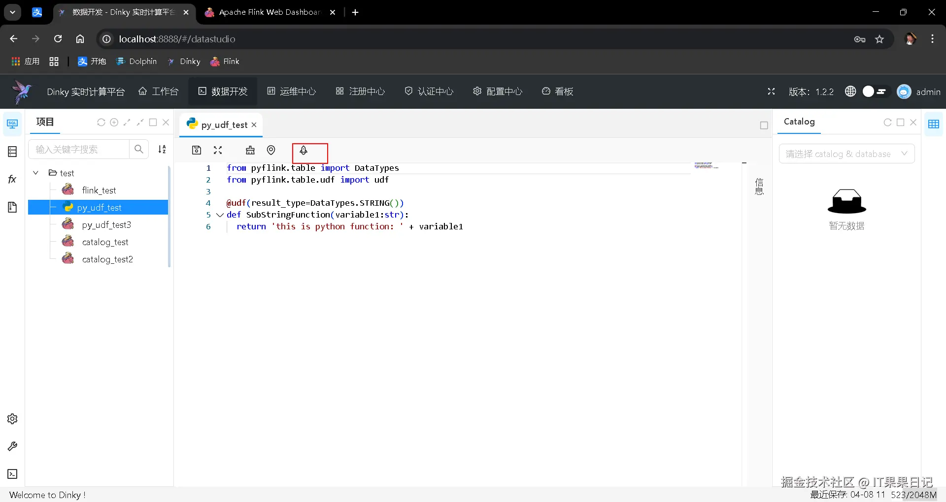Click the editor minimap preview
Viewport: 946px width, 502px height.
coord(706,165)
